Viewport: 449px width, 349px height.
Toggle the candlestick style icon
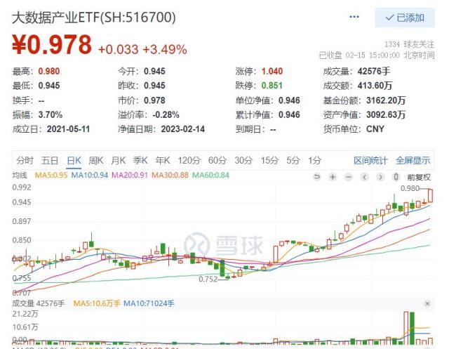[x=396, y=177]
